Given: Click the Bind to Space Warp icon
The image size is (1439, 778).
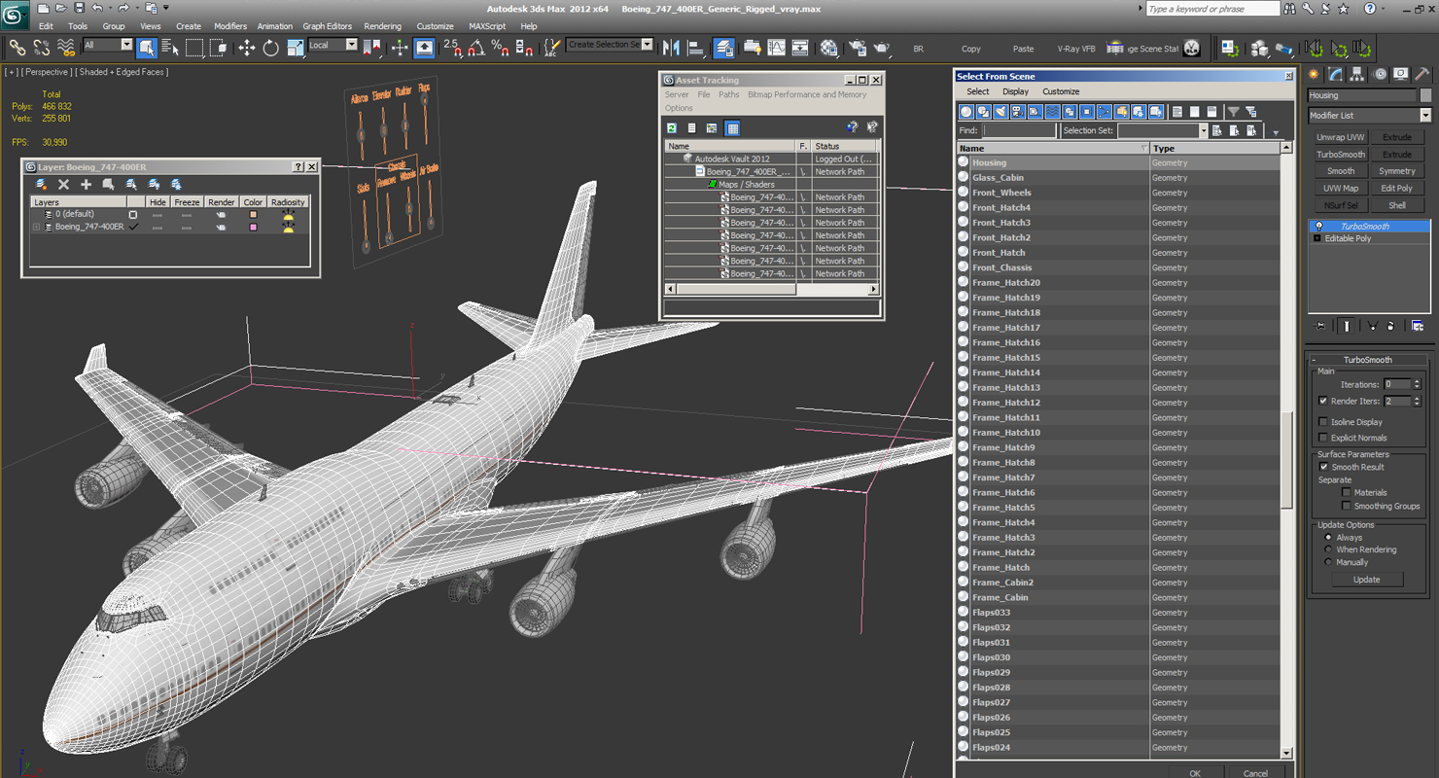Looking at the screenshot, I should tap(66, 47).
